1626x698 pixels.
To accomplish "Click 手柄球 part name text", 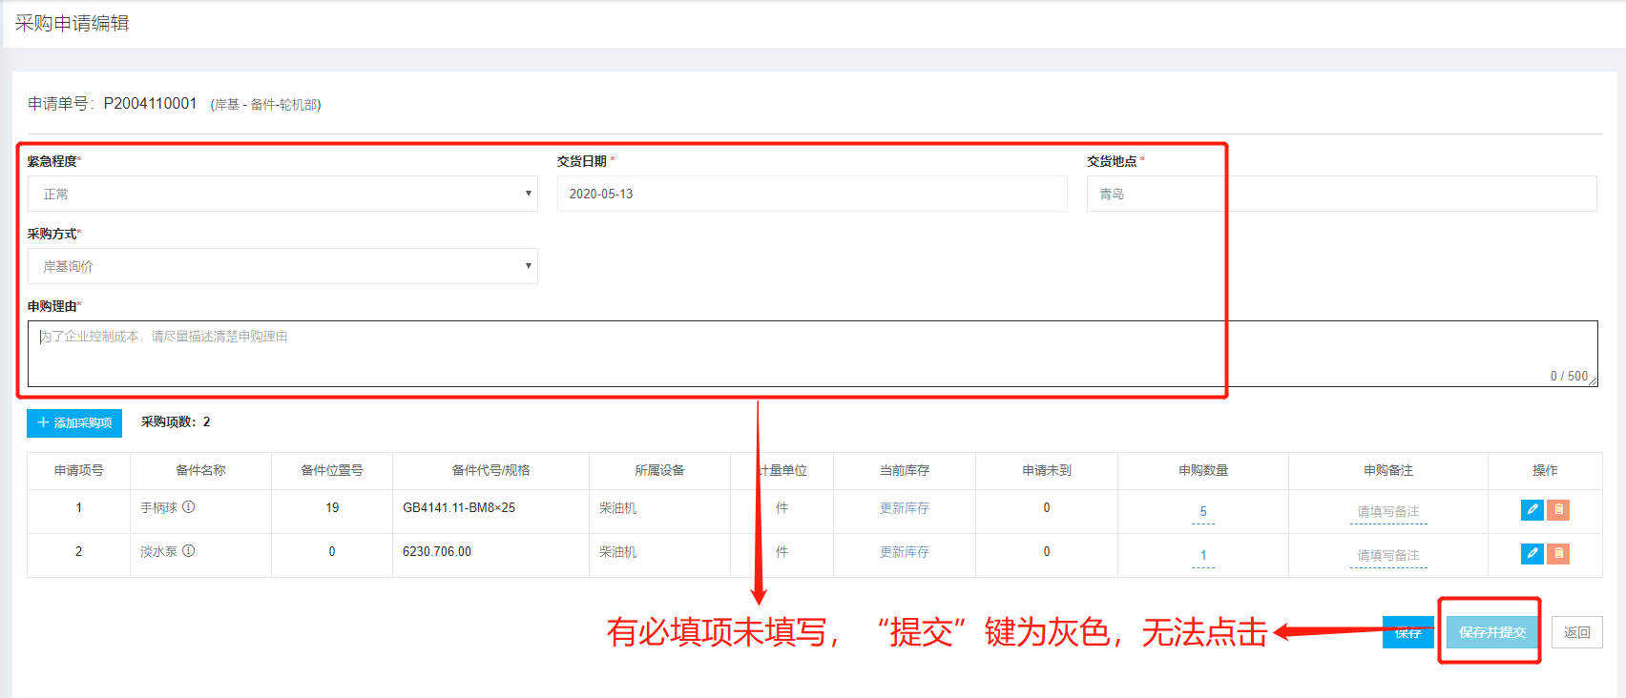I will coord(159,507).
